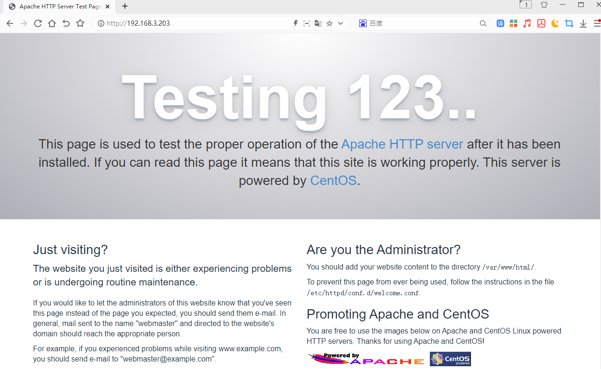Image resolution: width=601 pixels, height=369 pixels.
Task: Minimize the browser window
Action: 563,5
